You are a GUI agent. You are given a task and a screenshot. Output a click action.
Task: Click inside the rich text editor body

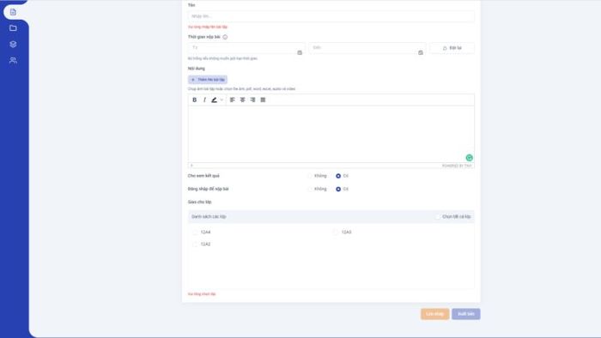click(x=331, y=134)
